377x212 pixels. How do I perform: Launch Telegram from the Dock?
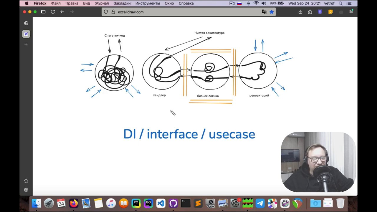260,203
